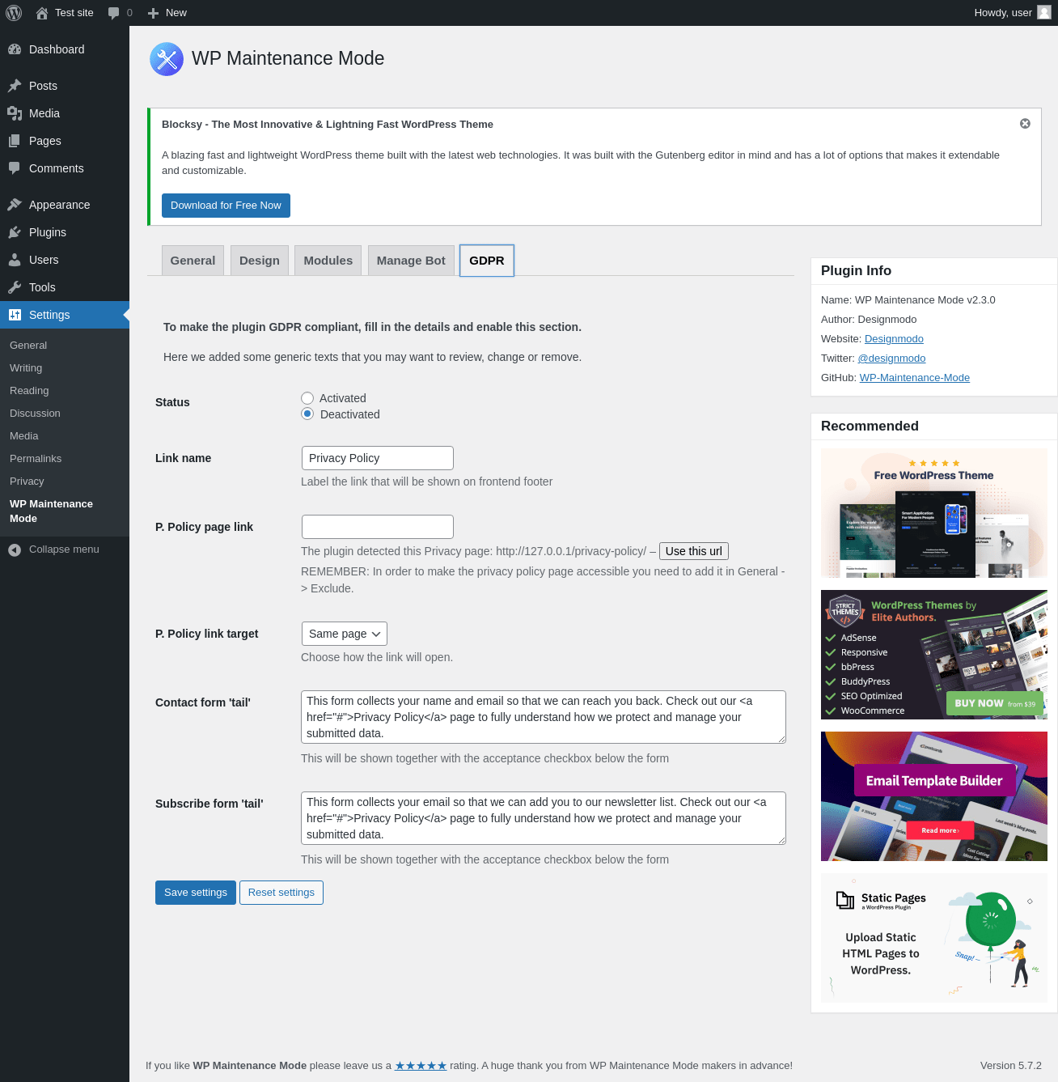Open the Free WordPress Theme banner
Viewport: 1058px width, 1082px height.
pyautogui.click(x=934, y=513)
